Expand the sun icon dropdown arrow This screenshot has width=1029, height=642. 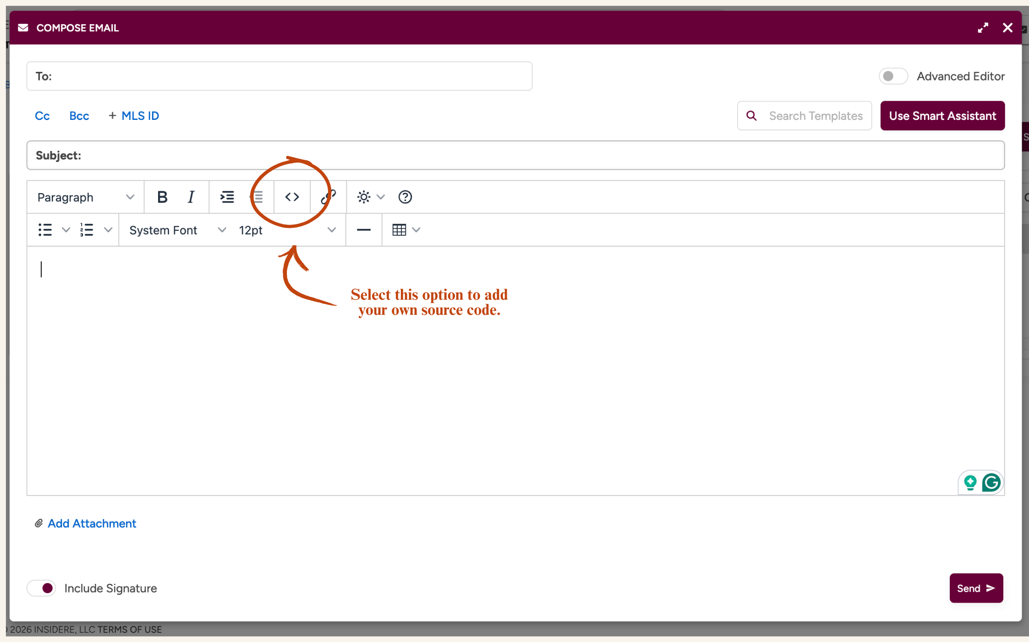coord(380,197)
